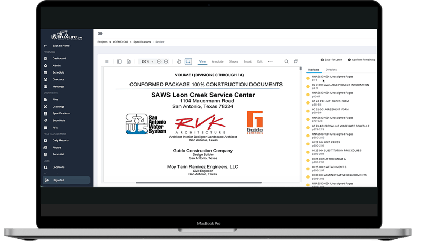Open the Directory sidebar item
Screen dimensions: 421x250
(54, 79)
